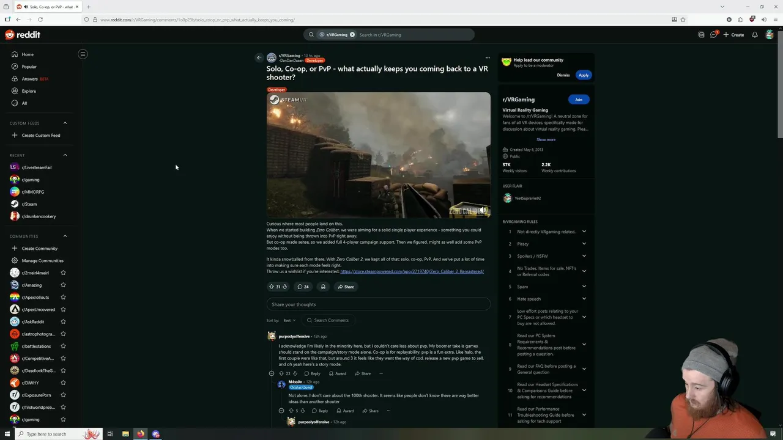Collapse the left sidebar navigation
783x440 pixels.
coord(83,54)
